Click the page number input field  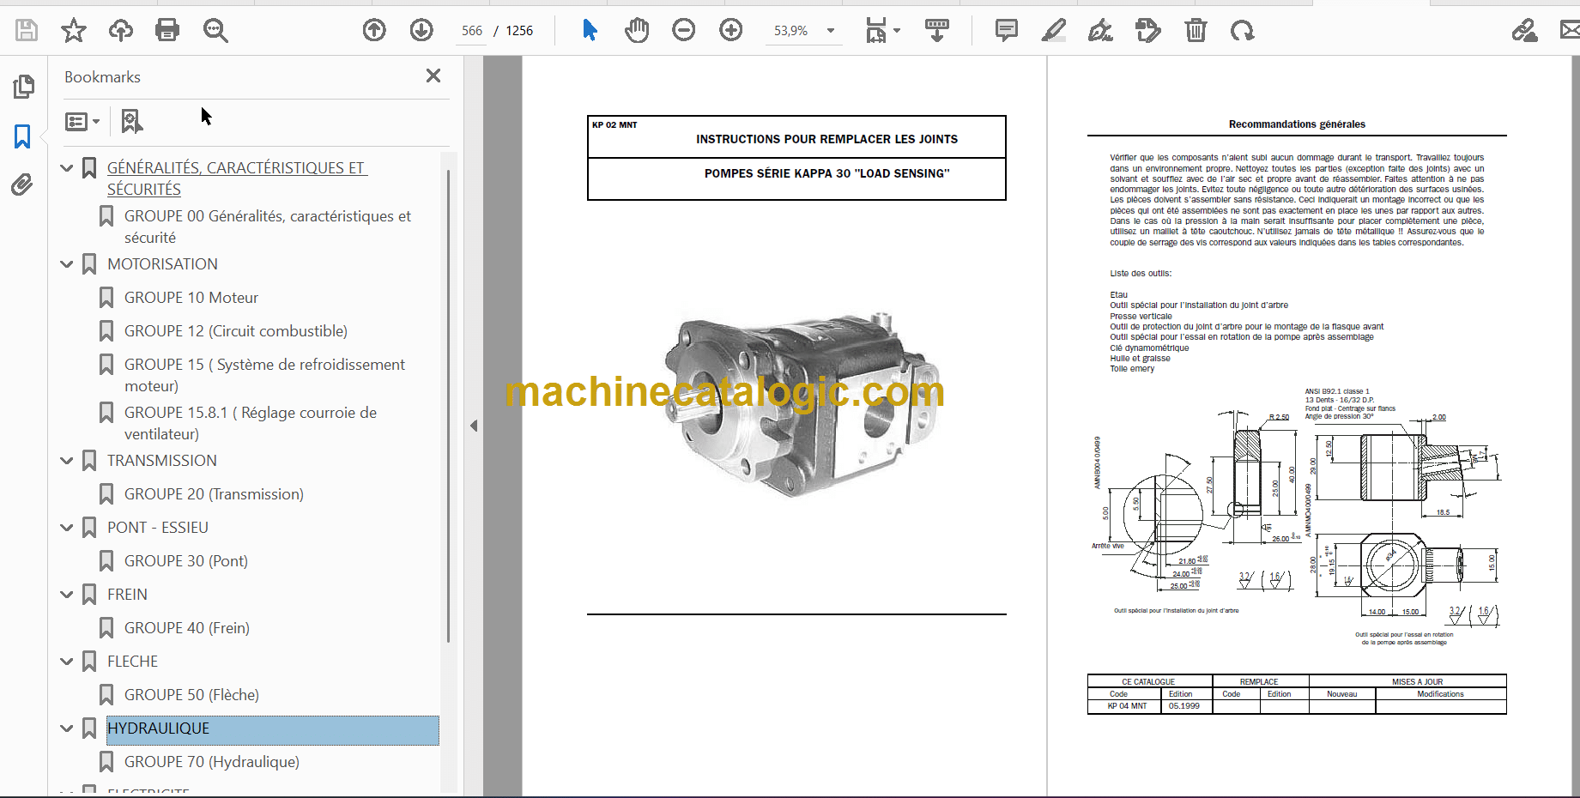[472, 31]
